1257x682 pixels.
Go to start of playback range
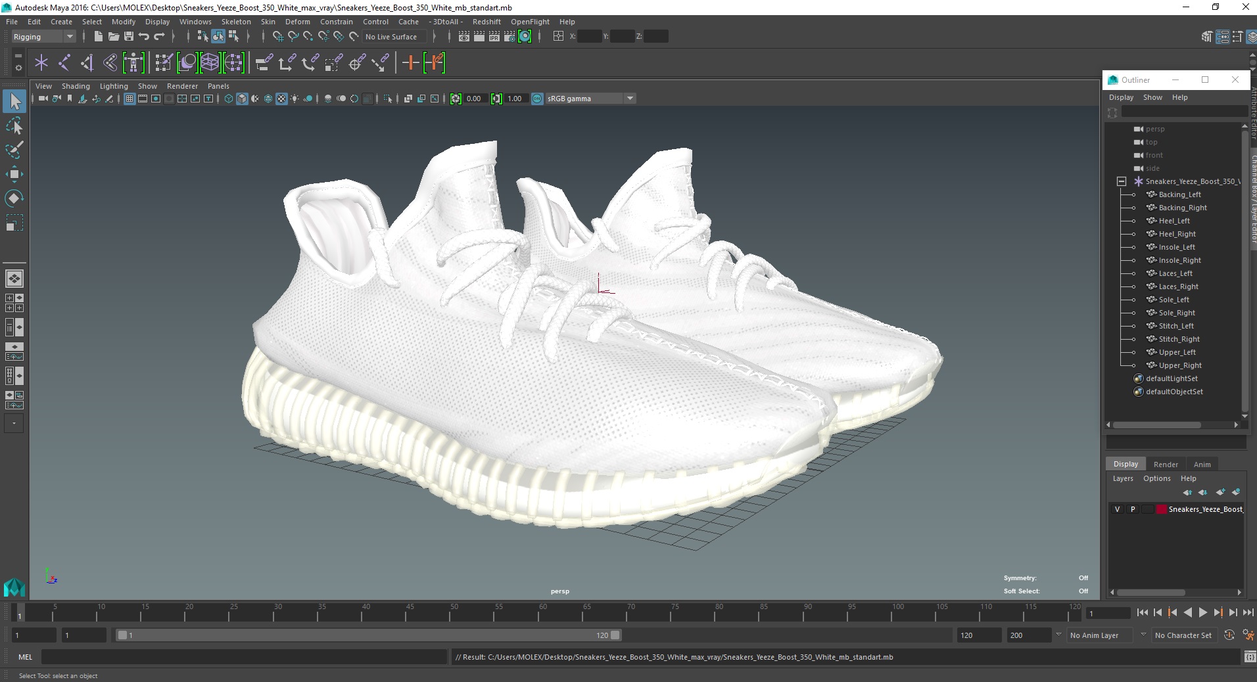(1142, 612)
